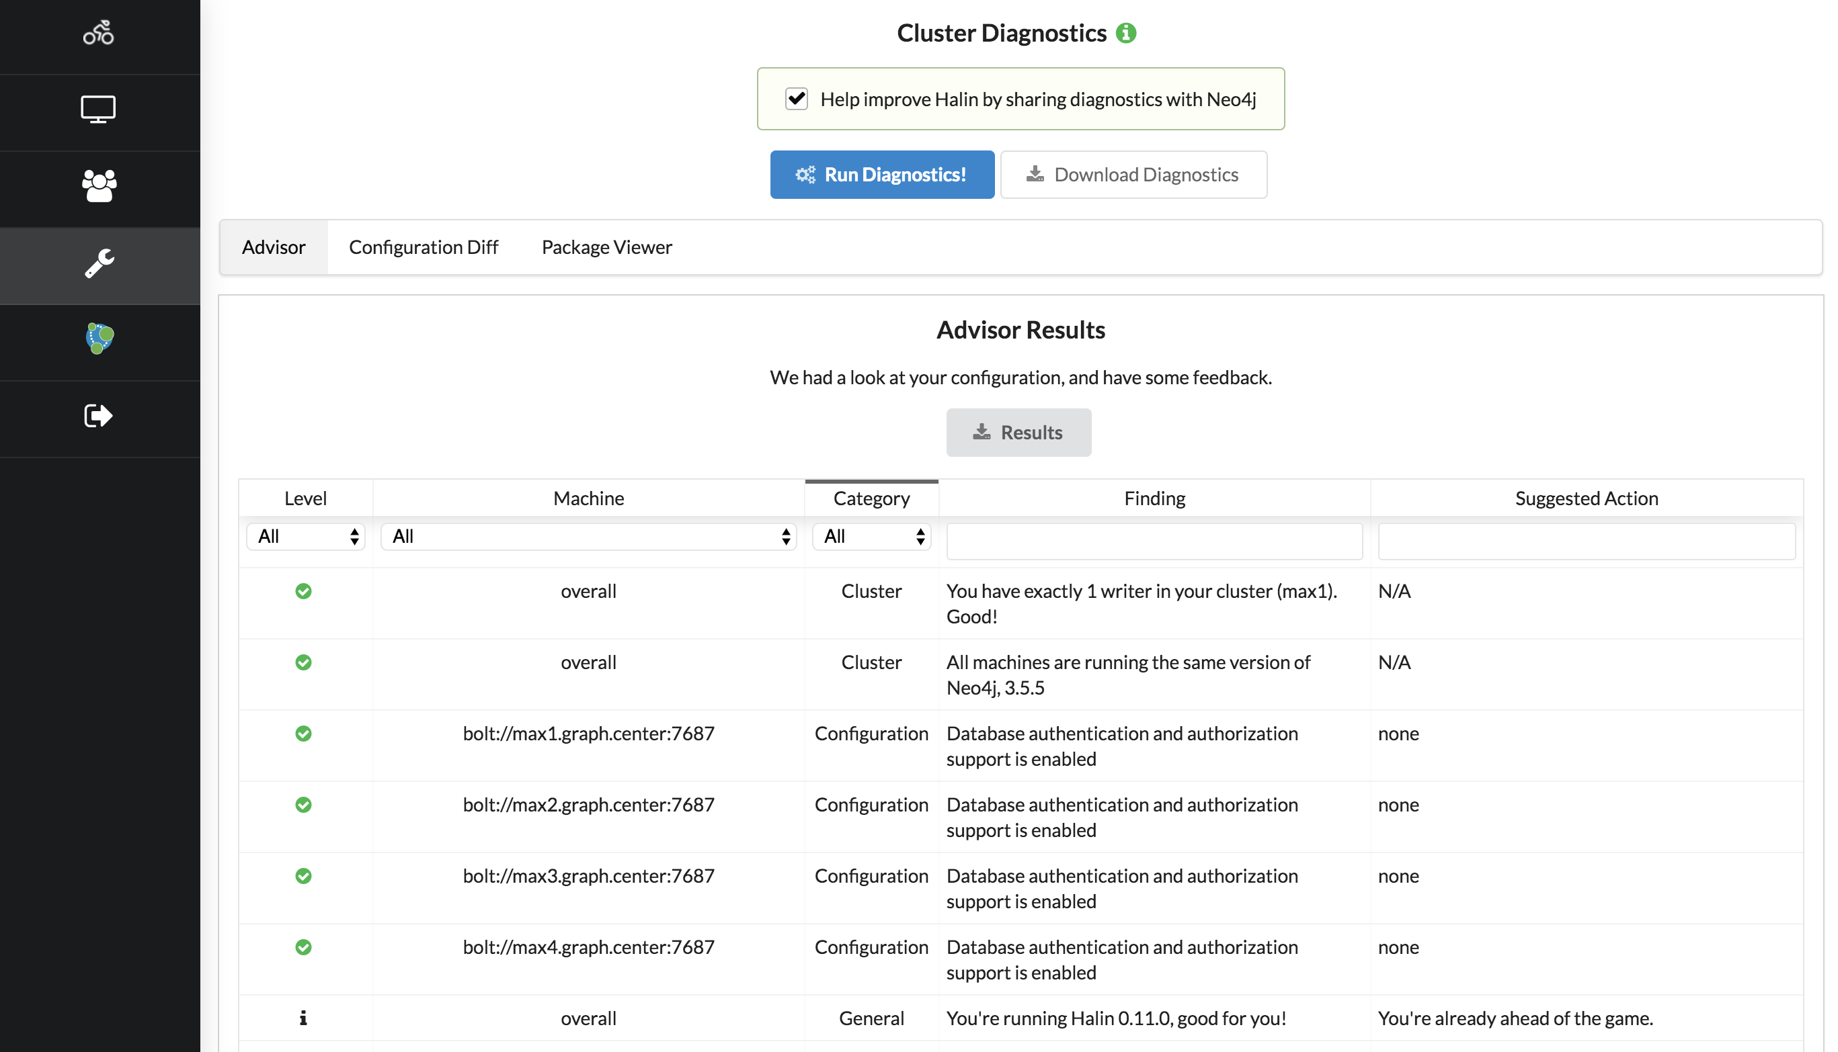This screenshot has height=1052, width=1838.
Task: Click the sign-out arrow sidebar icon
Action: tap(98, 417)
